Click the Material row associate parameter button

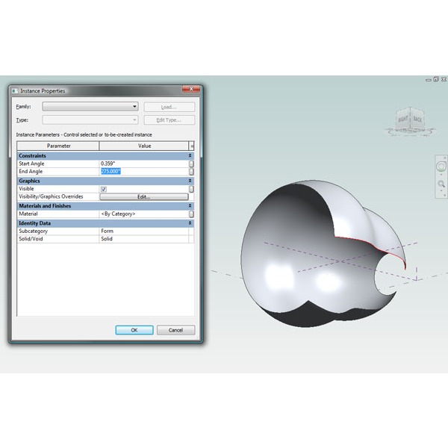click(x=191, y=214)
